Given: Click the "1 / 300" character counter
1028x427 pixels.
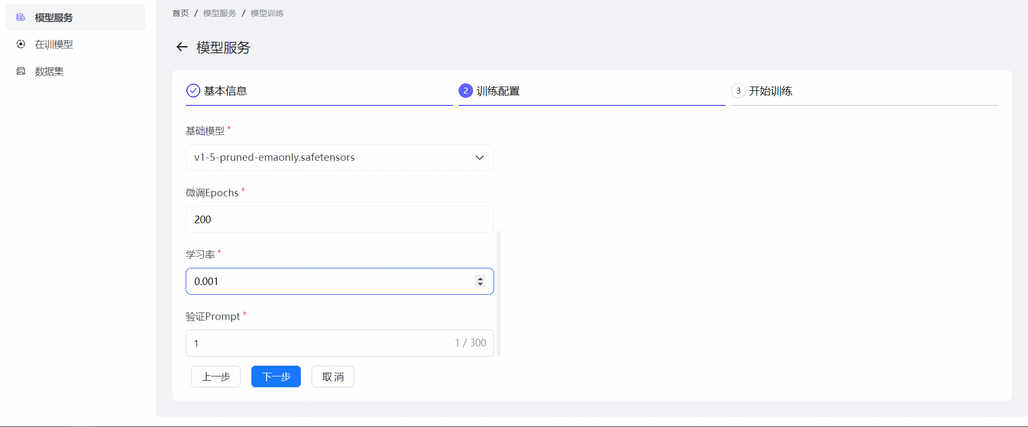Looking at the screenshot, I should pyautogui.click(x=470, y=343).
